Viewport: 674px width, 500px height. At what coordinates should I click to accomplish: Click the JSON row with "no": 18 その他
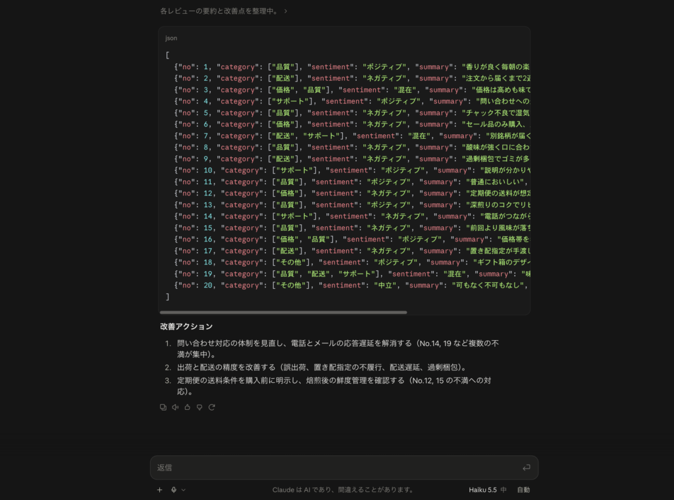click(351, 262)
